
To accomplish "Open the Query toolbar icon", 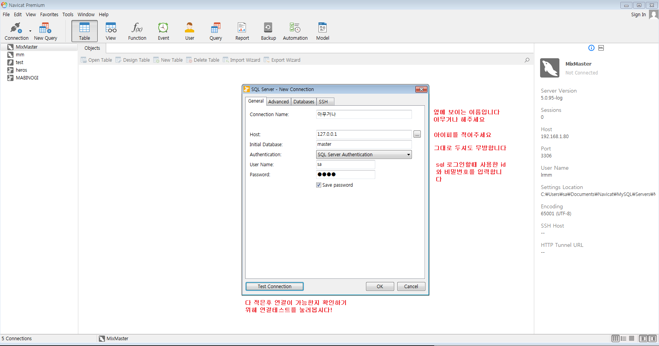I will click(x=216, y=31).
